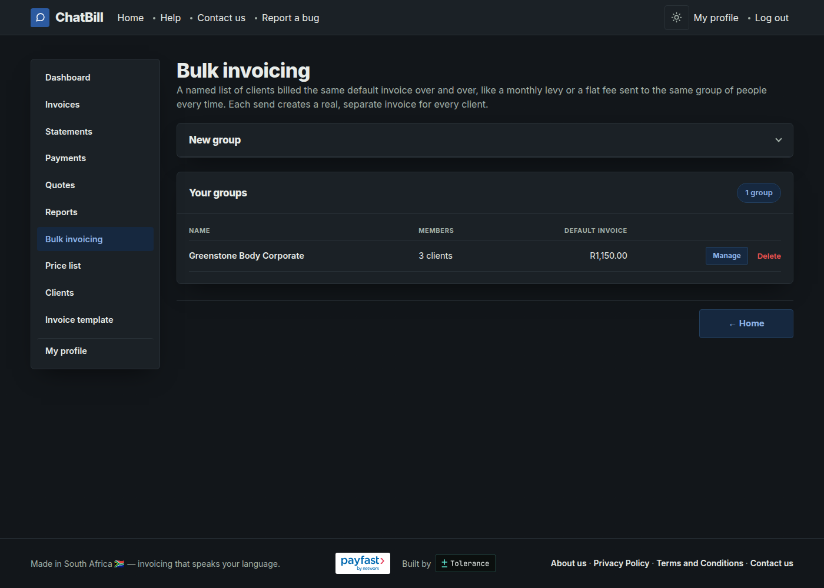Open Invoice template in the sidebar
This screenshot has width=824, height=588.
click(x=95, y=320)
